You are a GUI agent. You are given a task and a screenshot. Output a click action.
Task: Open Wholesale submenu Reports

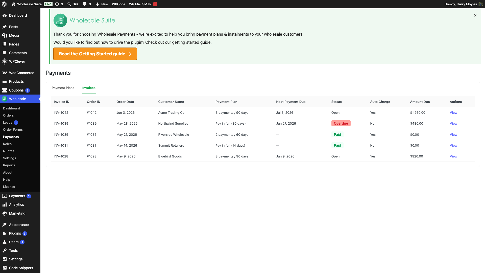coord(9,165)
